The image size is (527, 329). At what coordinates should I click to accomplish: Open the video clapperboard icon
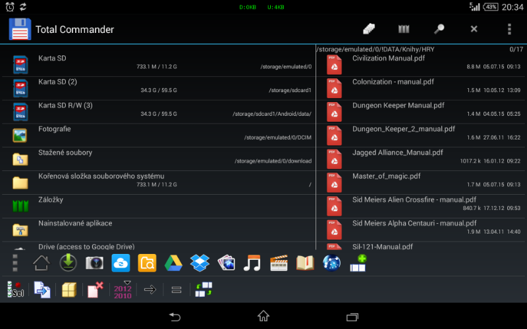[x=279, y=263]
